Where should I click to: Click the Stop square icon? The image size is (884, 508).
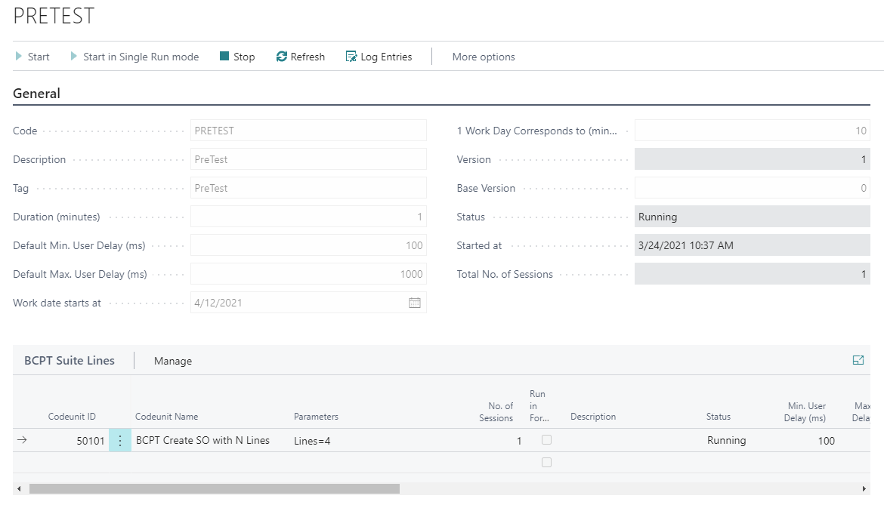(x=224, y=57)
